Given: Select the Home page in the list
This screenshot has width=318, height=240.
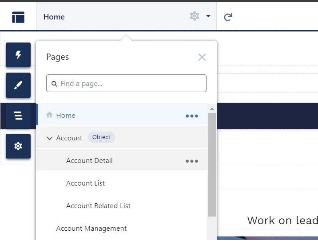Looking at the screenshot, I should pos(66,116).
